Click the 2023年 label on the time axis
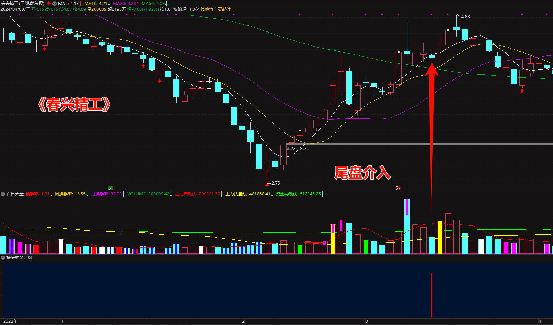The image size is (553, 325). pyautogui.click(x=10, y=321)
